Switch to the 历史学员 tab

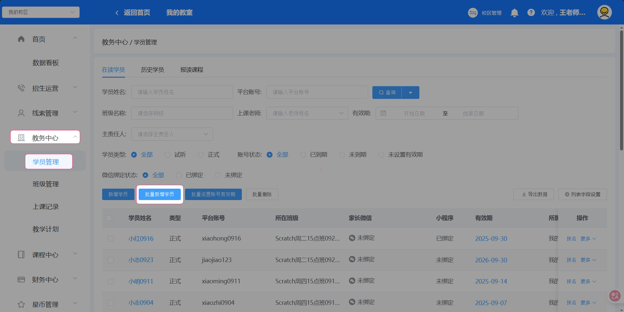click(152, 70)
